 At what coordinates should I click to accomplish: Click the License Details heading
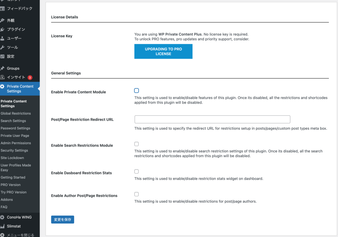coord(64,17)
